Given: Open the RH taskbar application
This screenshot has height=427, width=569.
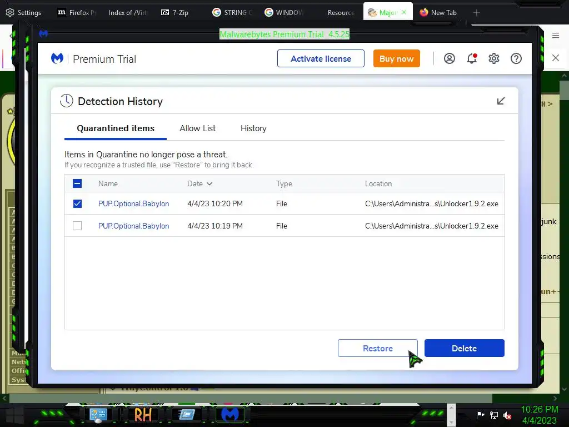Looking at the screenshot, I should [143, 415].
